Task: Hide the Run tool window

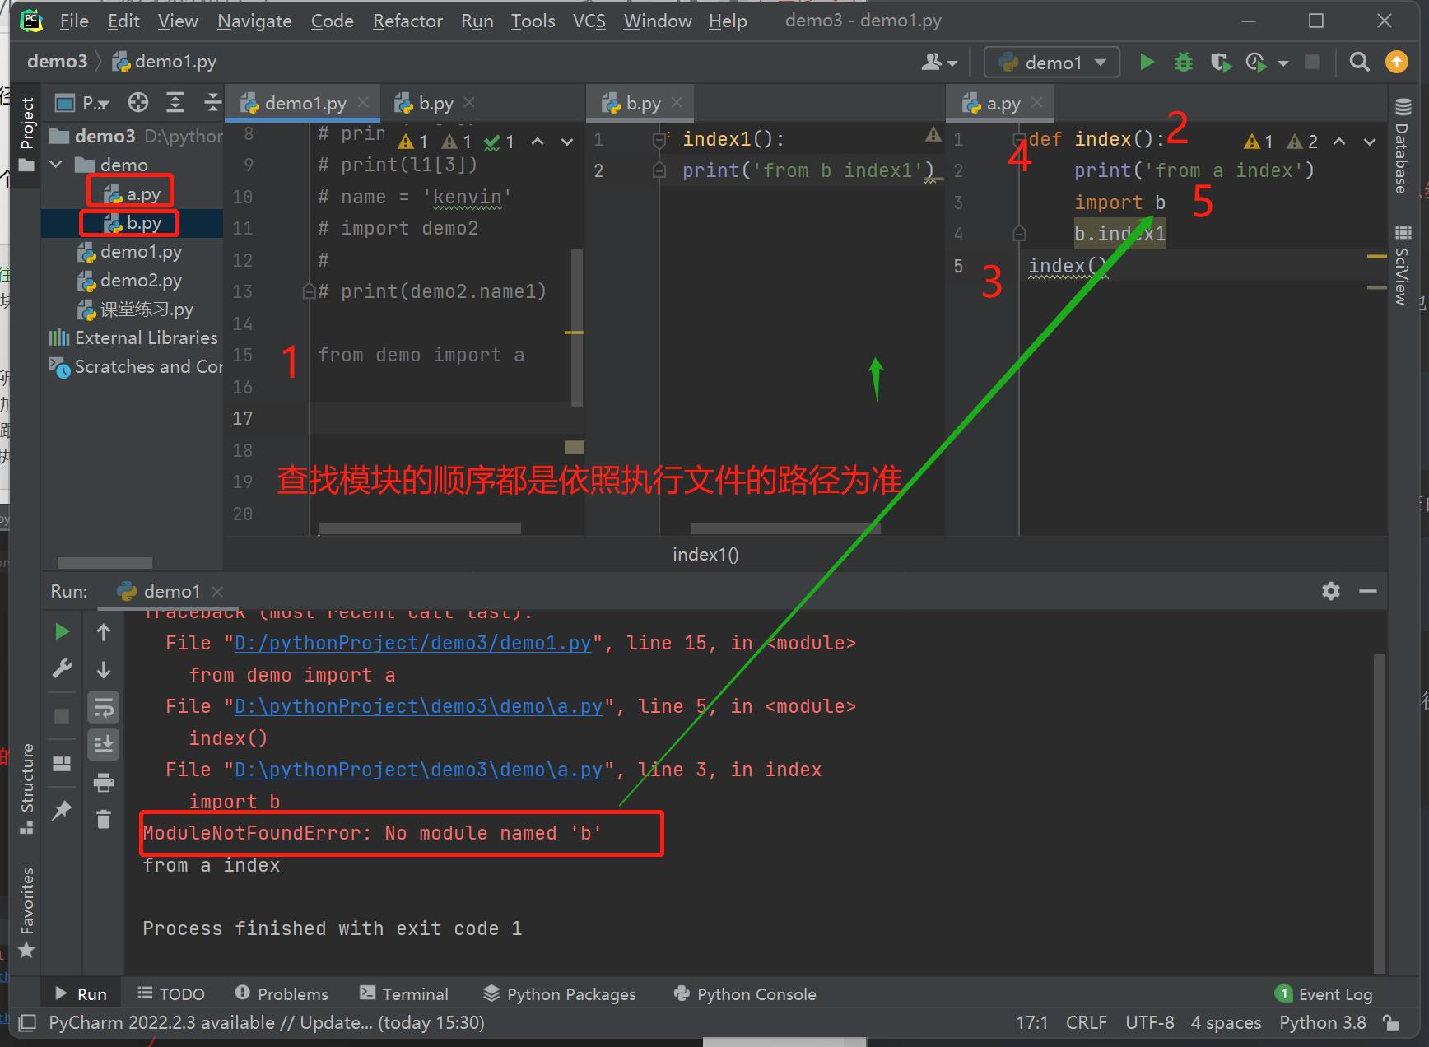Action: tap(1368, 591)
